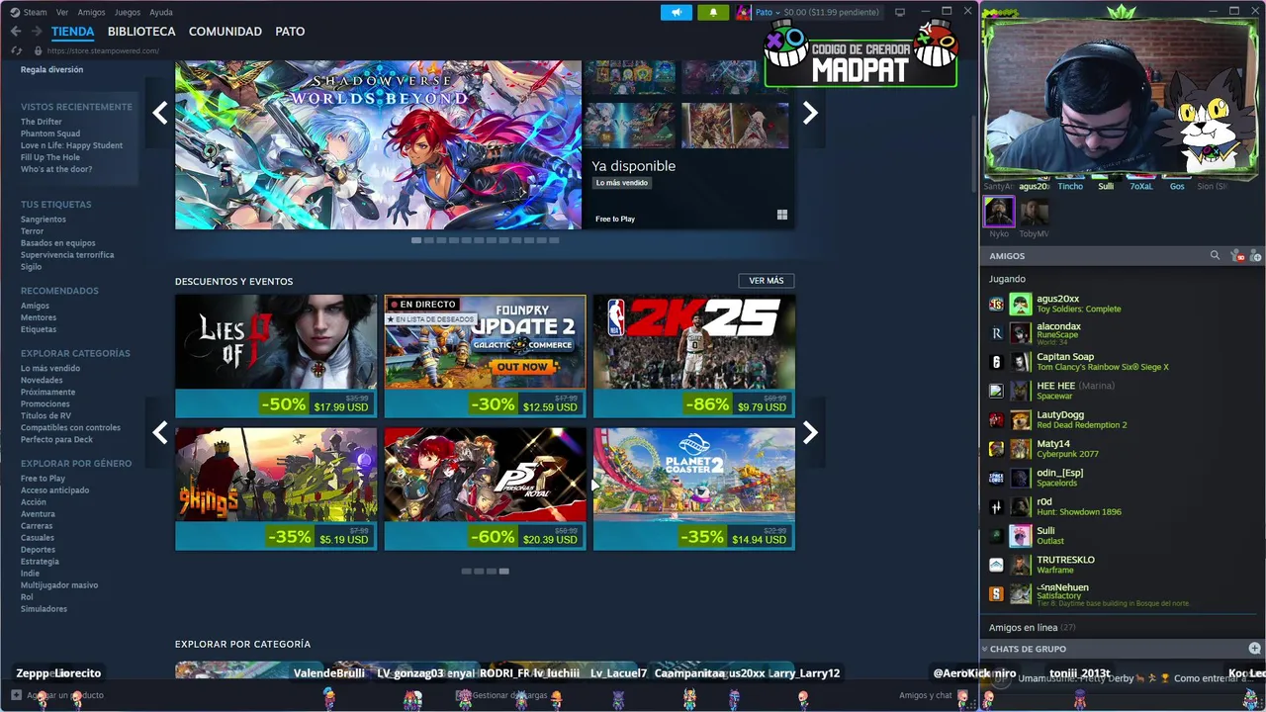Open the Juegos menu

128,12
